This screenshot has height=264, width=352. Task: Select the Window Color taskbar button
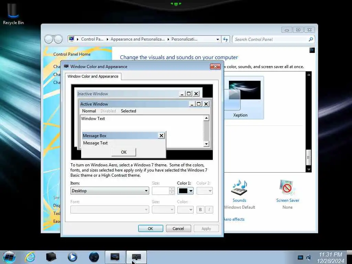point(136,257)
